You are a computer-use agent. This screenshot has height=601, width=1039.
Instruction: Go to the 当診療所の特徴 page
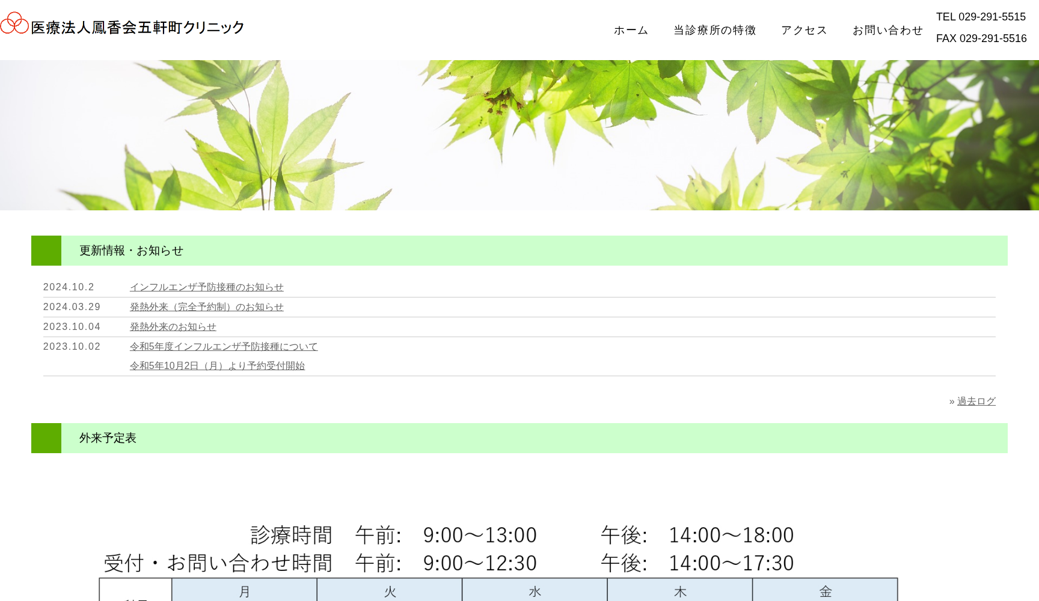[x=714, y=30]
